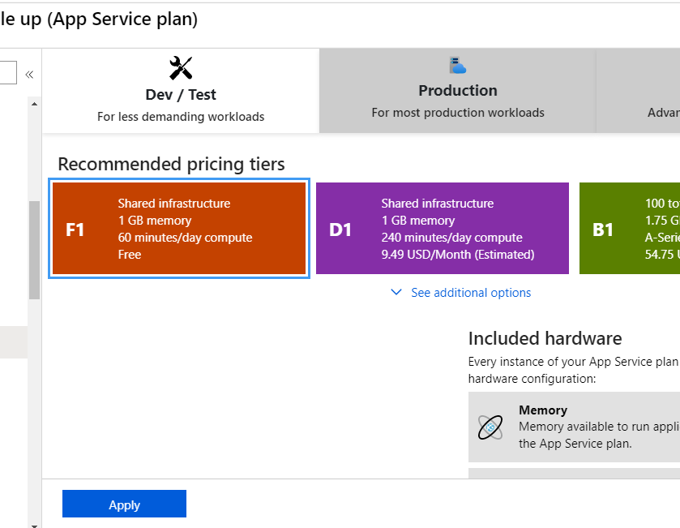This screenshot has width=680, height=528.
Task: Click the highlighted item in left menu
Action: (x=14, y=342)
